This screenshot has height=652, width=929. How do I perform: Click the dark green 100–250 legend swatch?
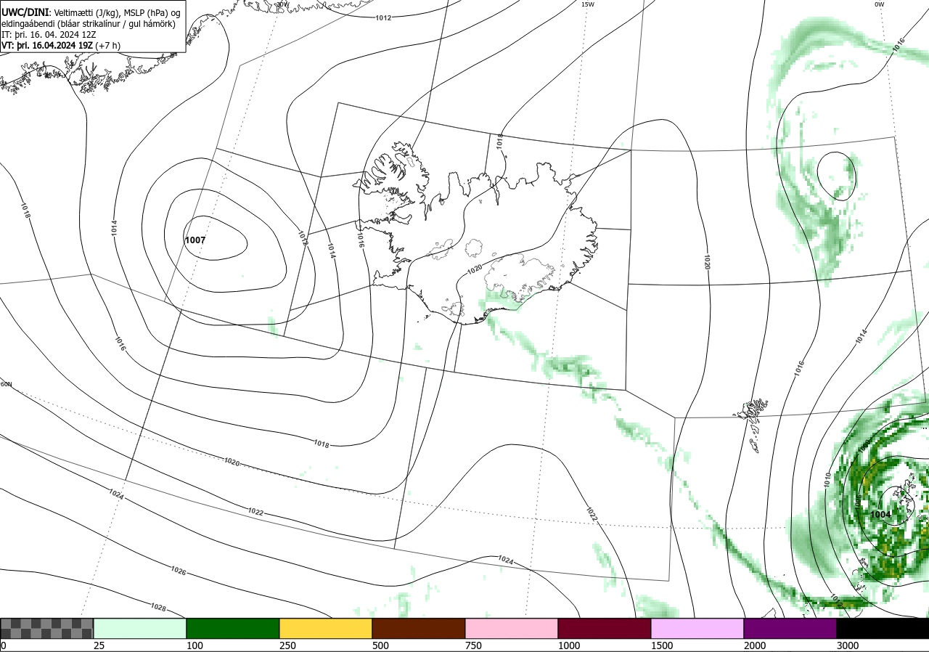tap(233, 628)
